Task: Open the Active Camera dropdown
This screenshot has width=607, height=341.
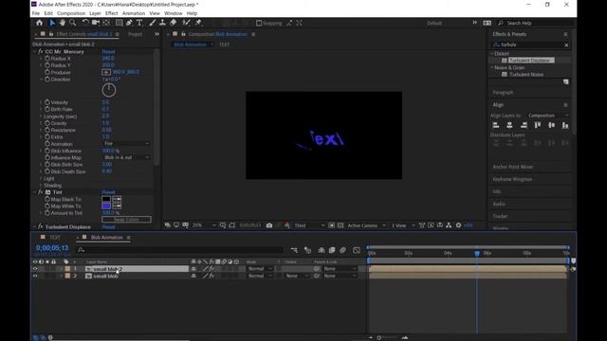Action: 366,225
